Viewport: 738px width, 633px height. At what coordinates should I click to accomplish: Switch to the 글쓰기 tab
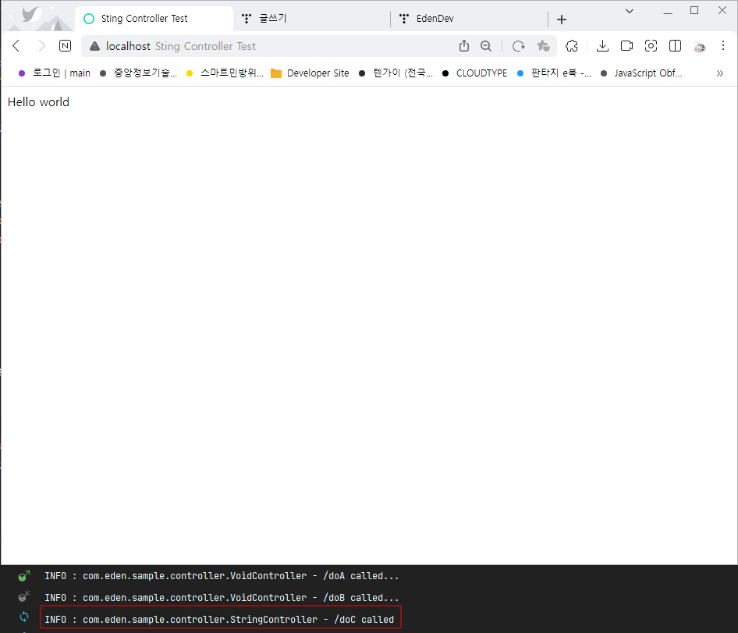tap(313, 19)
